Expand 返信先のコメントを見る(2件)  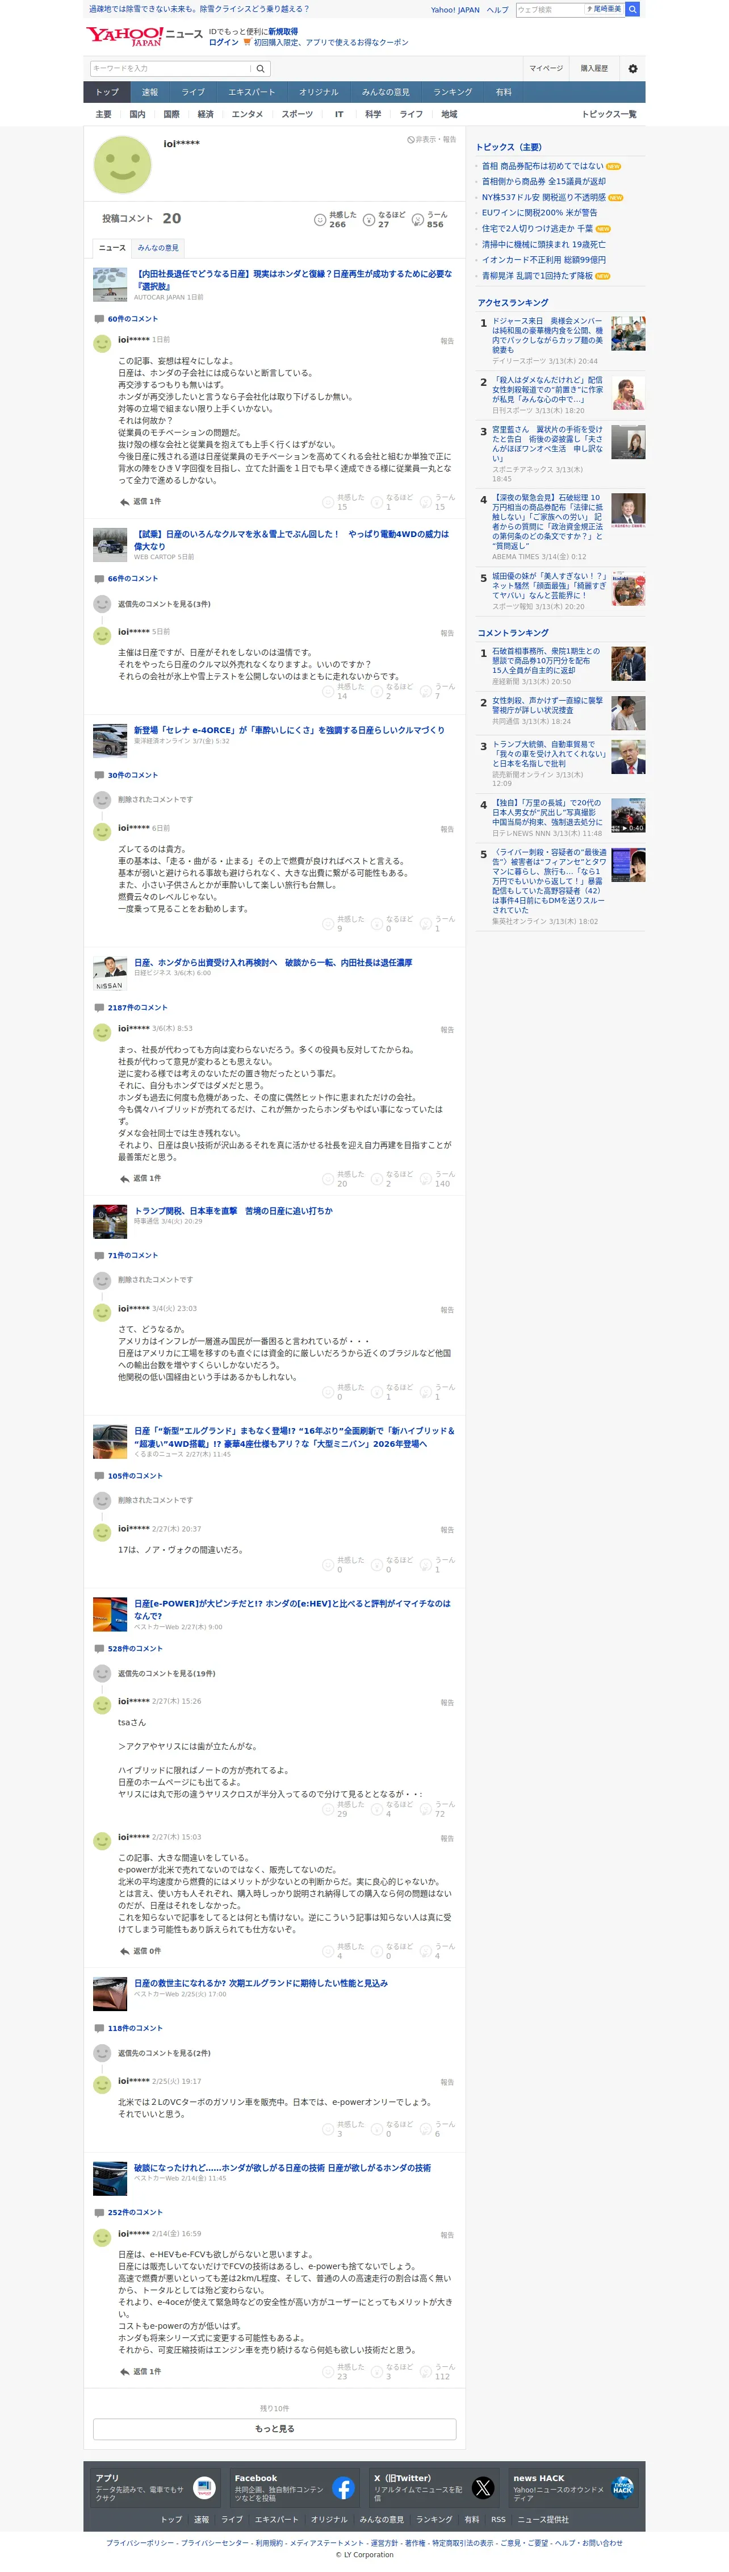164,2053
